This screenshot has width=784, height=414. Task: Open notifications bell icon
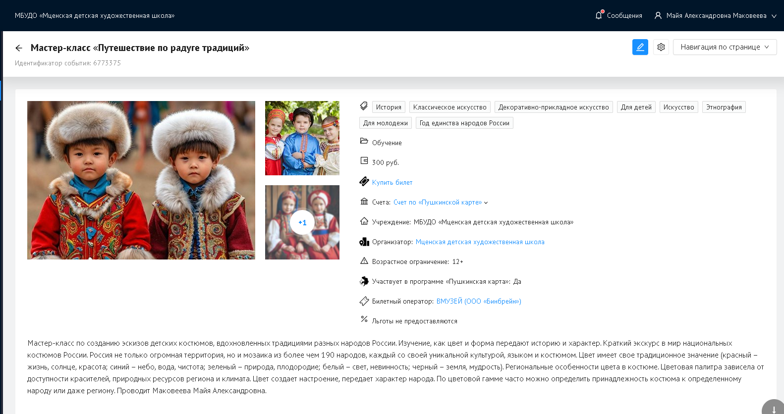tap(599, 15)
